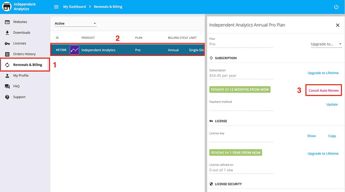Open the Upgrade to... plan dropdown

point(326,44)
